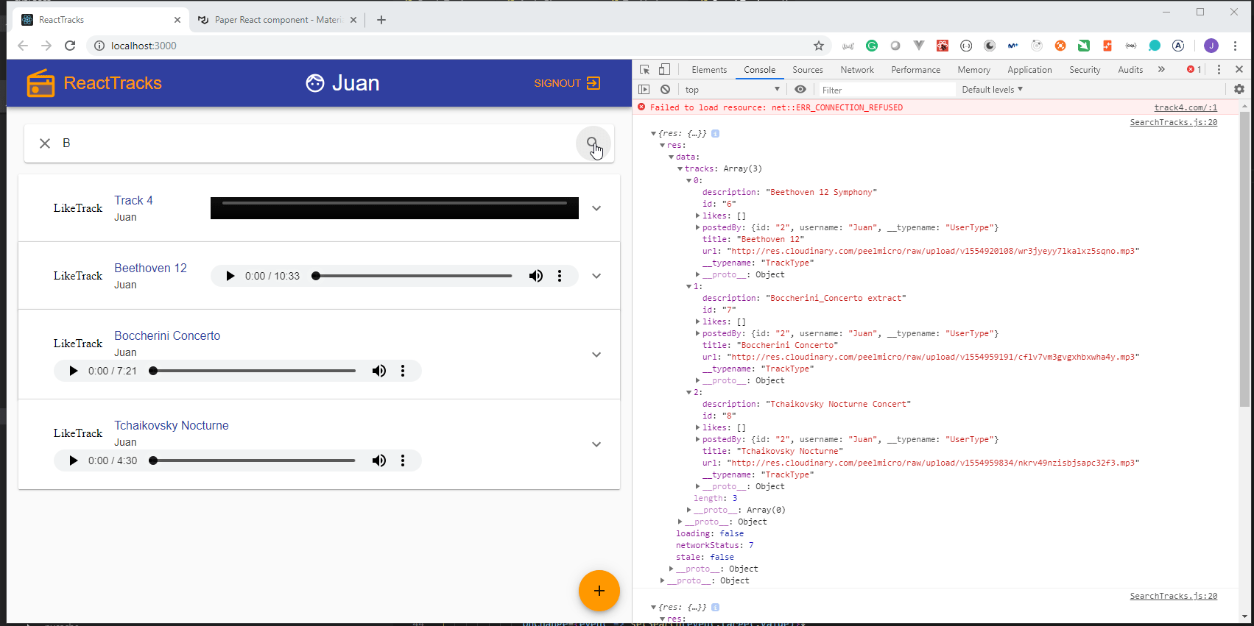Reload the page with the refresh icon
This screenshot has width=1254, height=626.
[x=70, y=46]
